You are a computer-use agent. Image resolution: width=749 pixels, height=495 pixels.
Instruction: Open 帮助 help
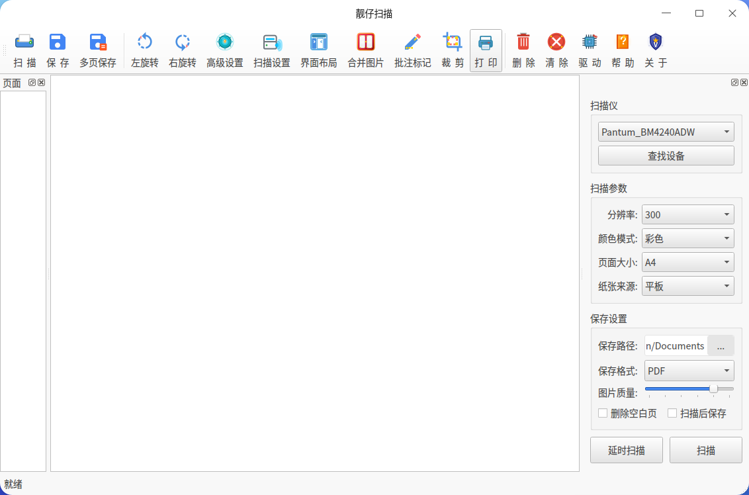point(623,50)
